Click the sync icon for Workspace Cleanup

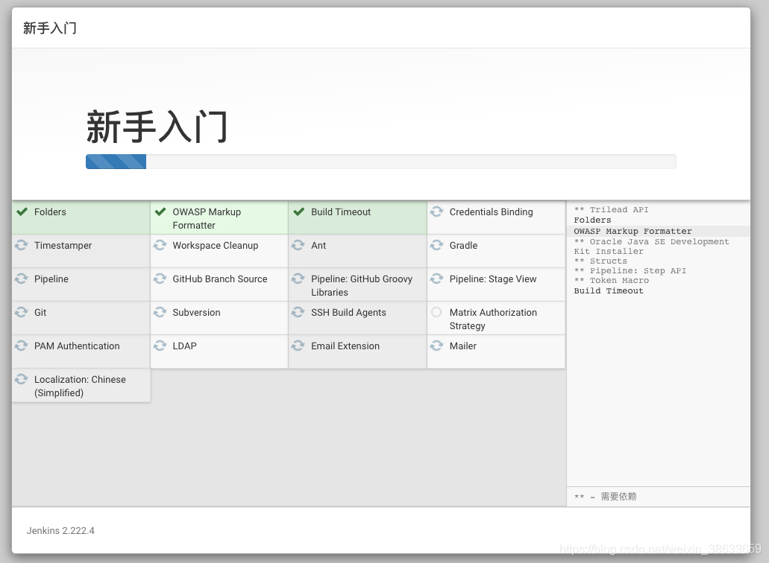tap(160, 245)
